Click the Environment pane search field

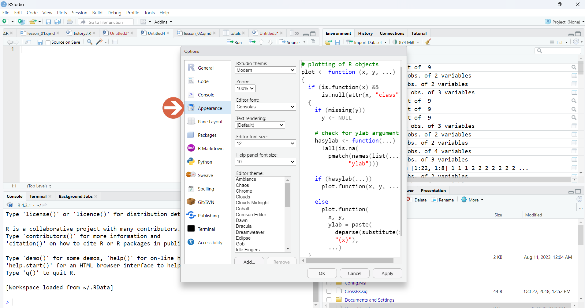point(558,51)
